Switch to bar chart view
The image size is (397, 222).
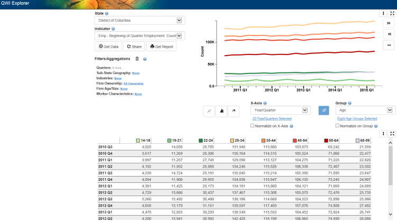click(x=221, y=110)
